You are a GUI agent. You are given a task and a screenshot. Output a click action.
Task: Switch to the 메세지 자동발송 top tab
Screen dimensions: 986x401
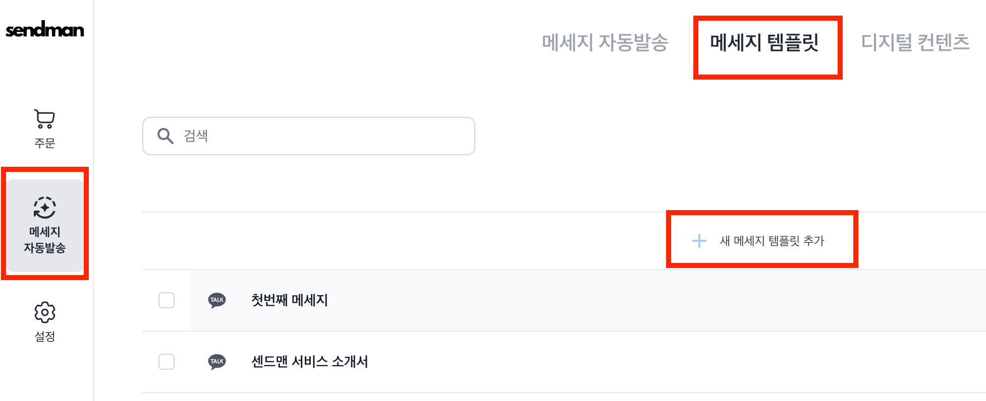click(605, 42)
